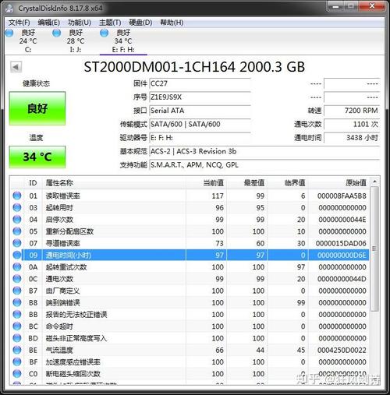Click the status icon of row BF
Viewport: 390px width, 395px height.
[17, 361]
